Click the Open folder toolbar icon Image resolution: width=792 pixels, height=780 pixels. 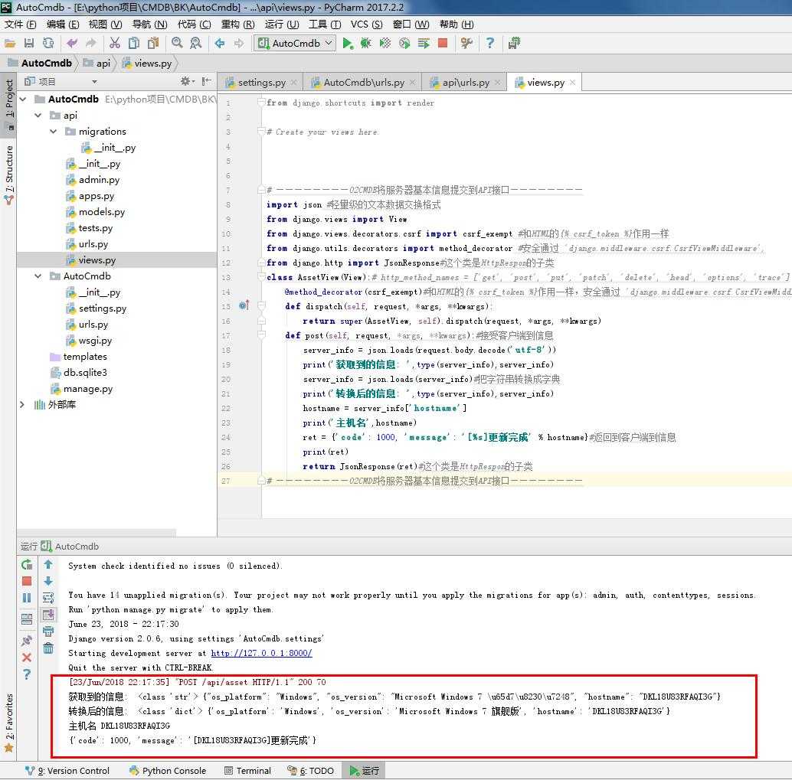(10, 44)
